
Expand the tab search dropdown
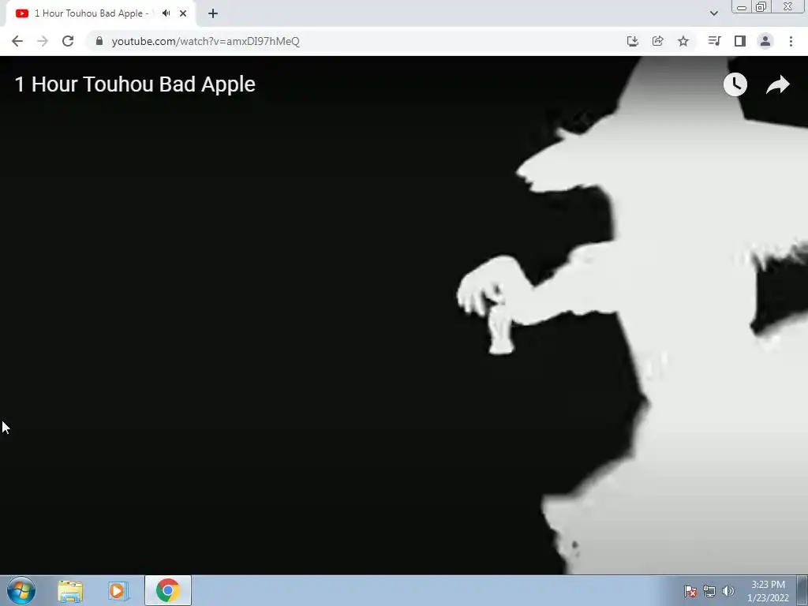[714, 13]
